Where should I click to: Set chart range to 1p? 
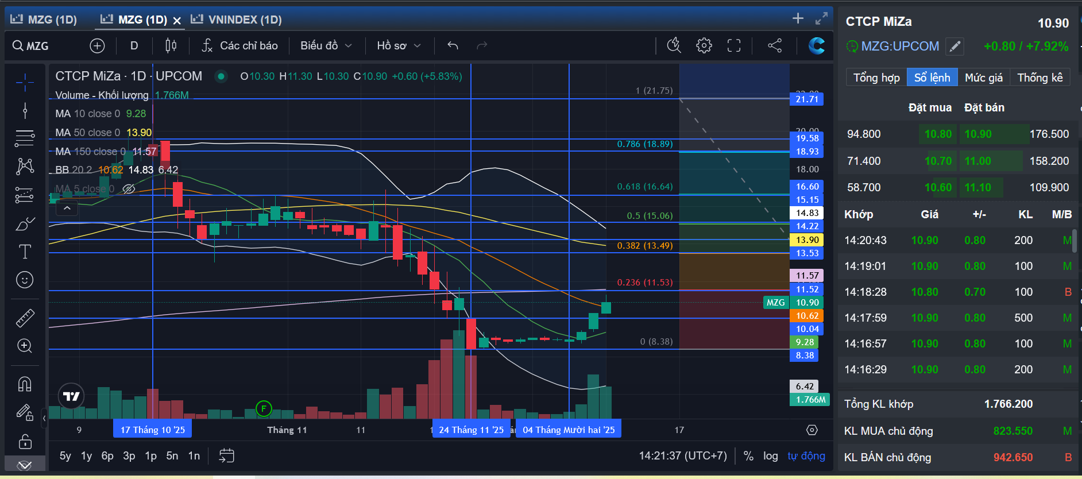151,456
